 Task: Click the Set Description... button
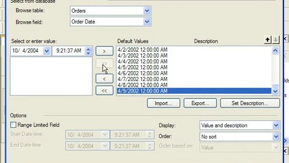click(250, 103)
